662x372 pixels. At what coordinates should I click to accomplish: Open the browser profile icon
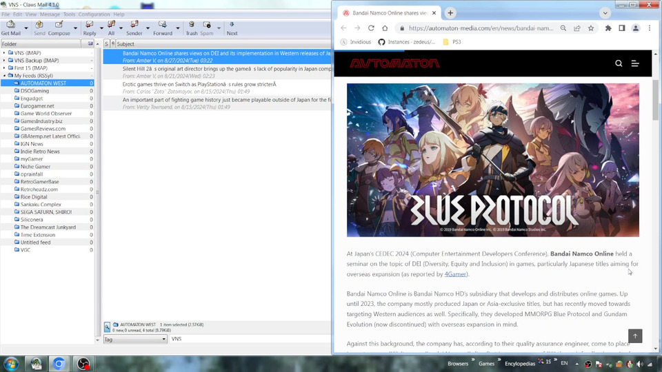[x=635, y=28]
